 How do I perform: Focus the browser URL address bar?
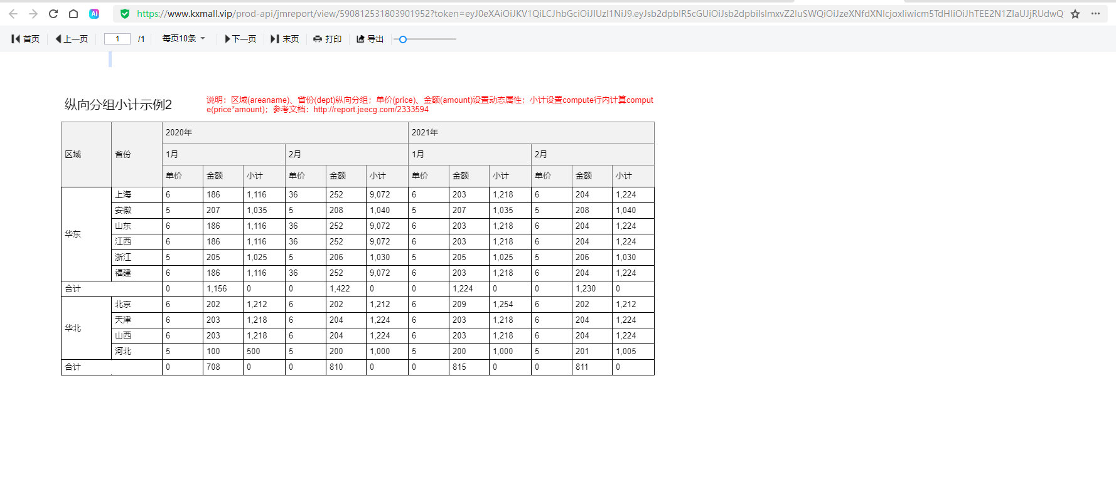(x=596, y=14)
